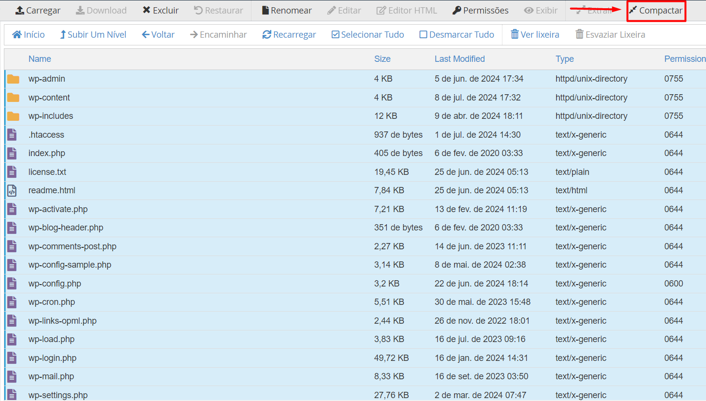
Task: Click Recarregar to refresh file list
Action: click(289, 35)
